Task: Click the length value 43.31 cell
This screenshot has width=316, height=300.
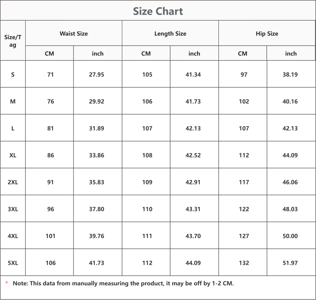Action: (193, 209)
